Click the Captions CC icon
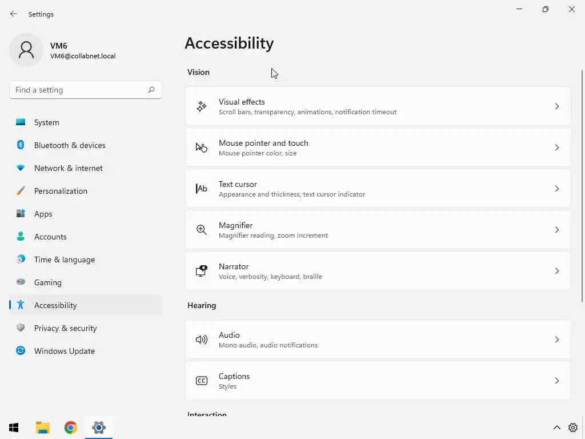 click(201, 381)
